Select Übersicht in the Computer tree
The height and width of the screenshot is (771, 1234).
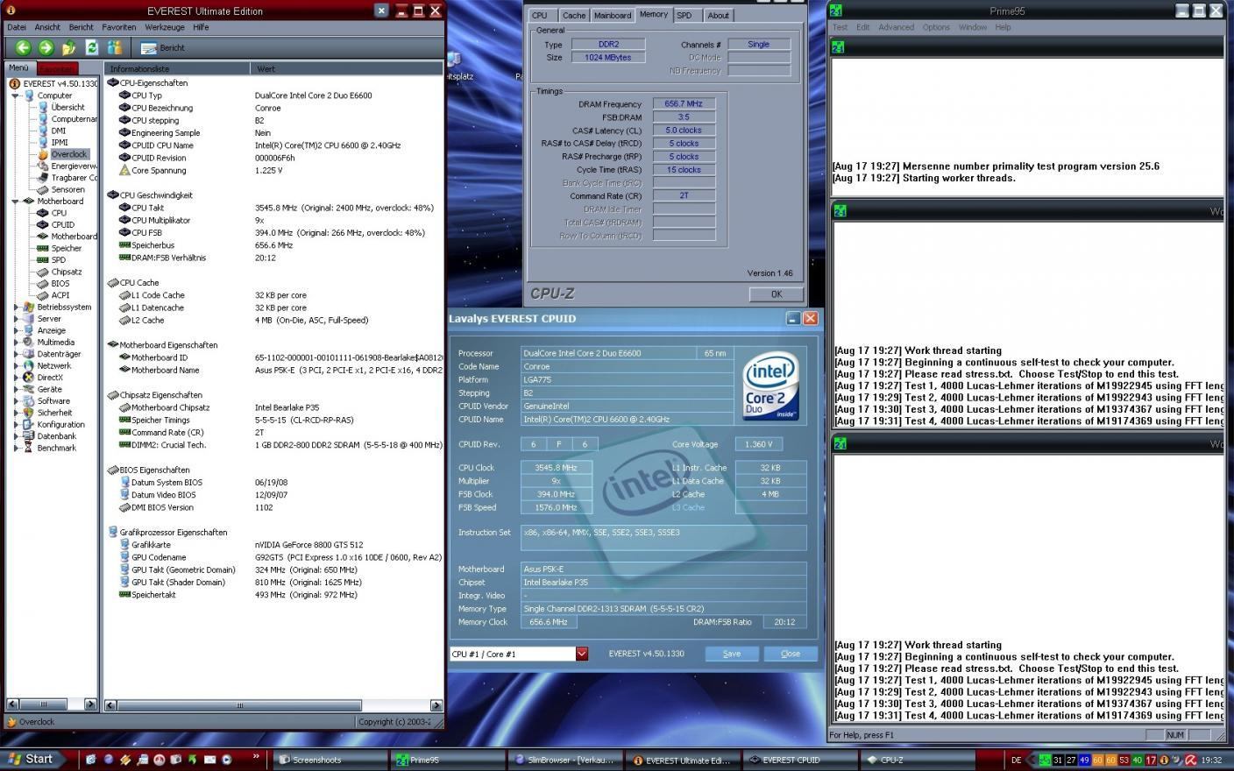click(x=67, y=107)
